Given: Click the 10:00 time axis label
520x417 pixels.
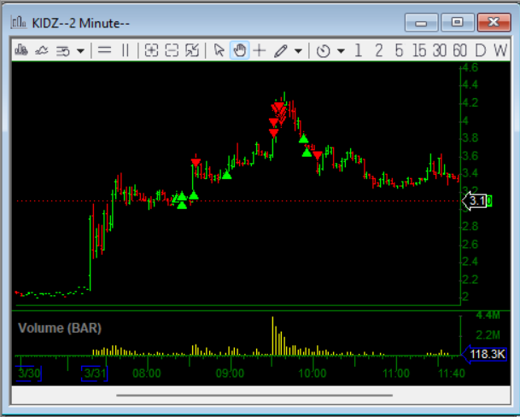Looking at the screenshot, I should click(x=313, y=374).
